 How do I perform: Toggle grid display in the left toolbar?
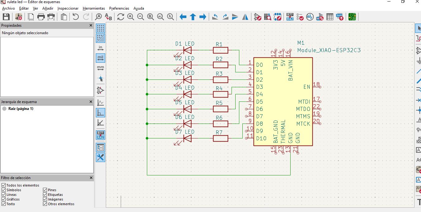click(x=101, y=29)
